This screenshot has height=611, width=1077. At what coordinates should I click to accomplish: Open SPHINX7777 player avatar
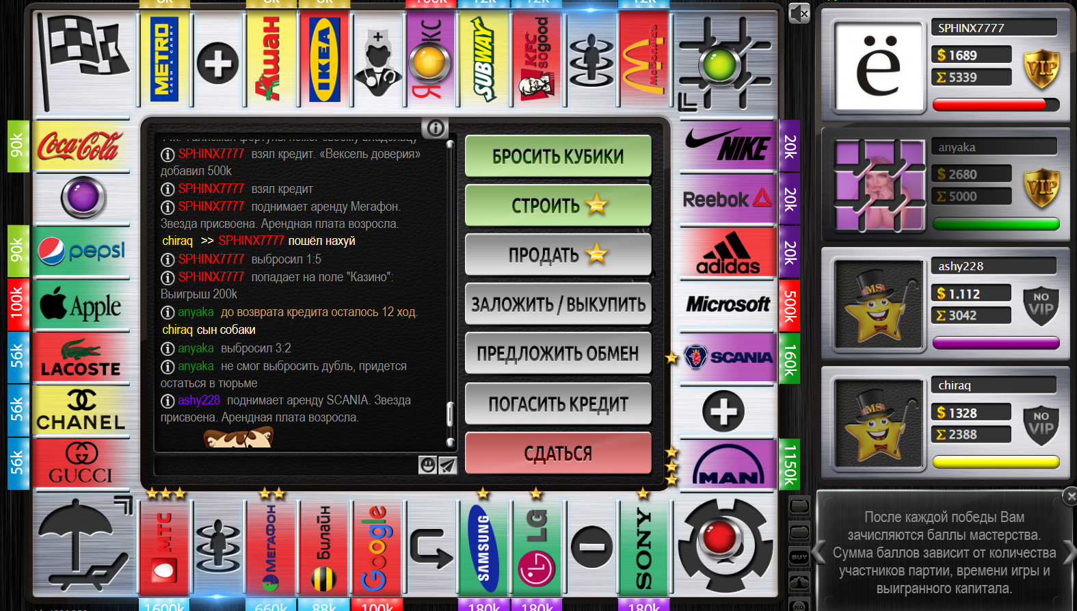pyautogui.click(x=878, y=66)
